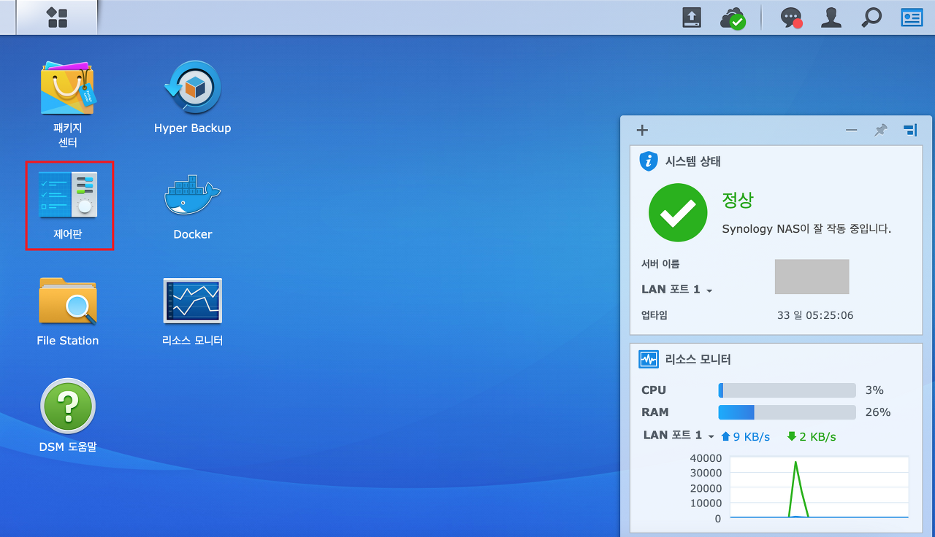Open the user account options icon
The width and height of the screenshot is (935, 537).
(831, 18)
